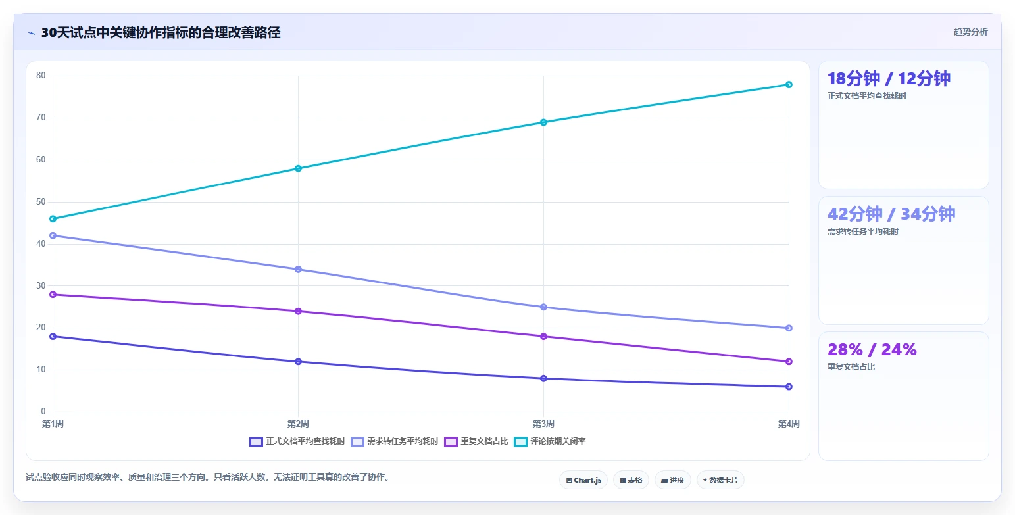Click the 正式文档平均查找耗时 legend color box
Screen dimensions: 1015x515
[257, 441]
